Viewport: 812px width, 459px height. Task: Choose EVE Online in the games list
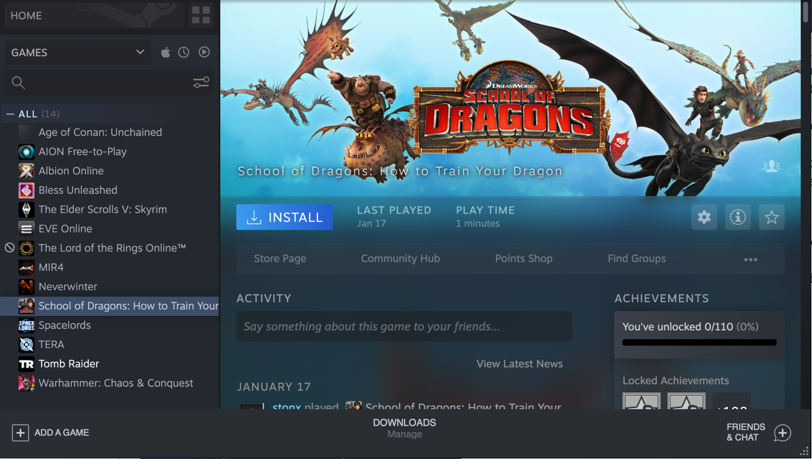(65, 229)
